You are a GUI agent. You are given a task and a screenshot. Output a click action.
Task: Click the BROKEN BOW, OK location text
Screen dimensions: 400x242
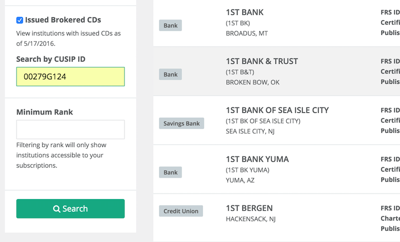(x=252, y=82)
